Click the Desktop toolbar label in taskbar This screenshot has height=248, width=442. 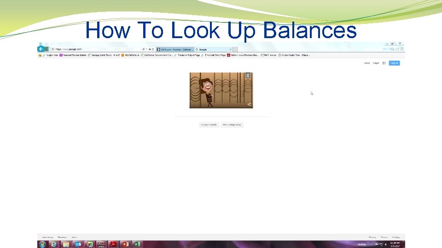click(x=361, y=244)
